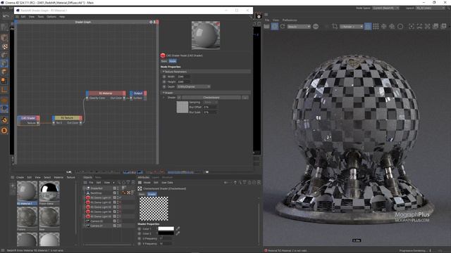The height and width of the screenshot is (253, 451).
Task: Select the cube primitive icon in left palette
Action: coord(4,37)
